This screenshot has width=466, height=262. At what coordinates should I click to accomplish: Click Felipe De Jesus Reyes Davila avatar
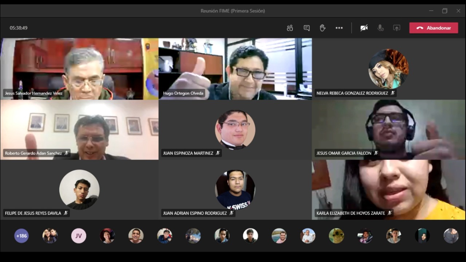[x=79, y=189]
